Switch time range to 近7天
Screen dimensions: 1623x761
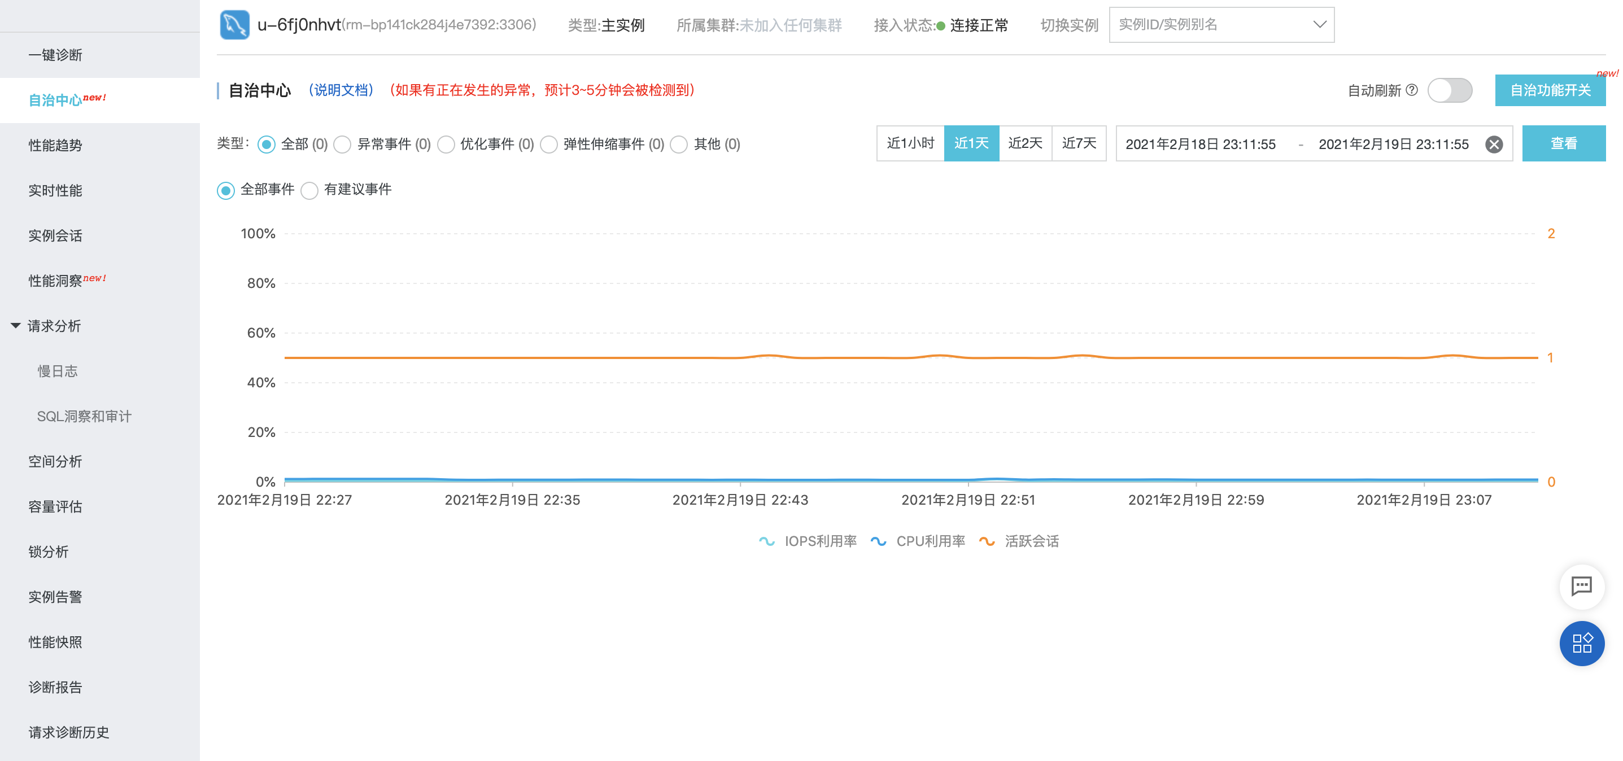pyautogui.click(x=1079, y=143)
